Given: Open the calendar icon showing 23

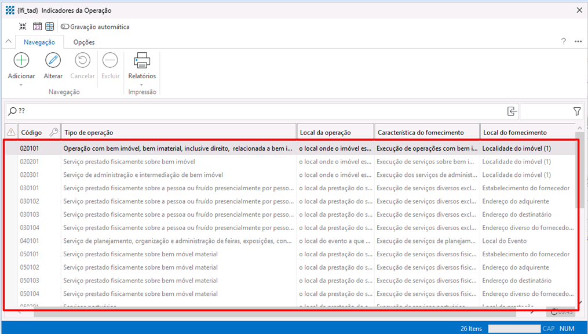Looking at the screenshot, I should [37, 27].
